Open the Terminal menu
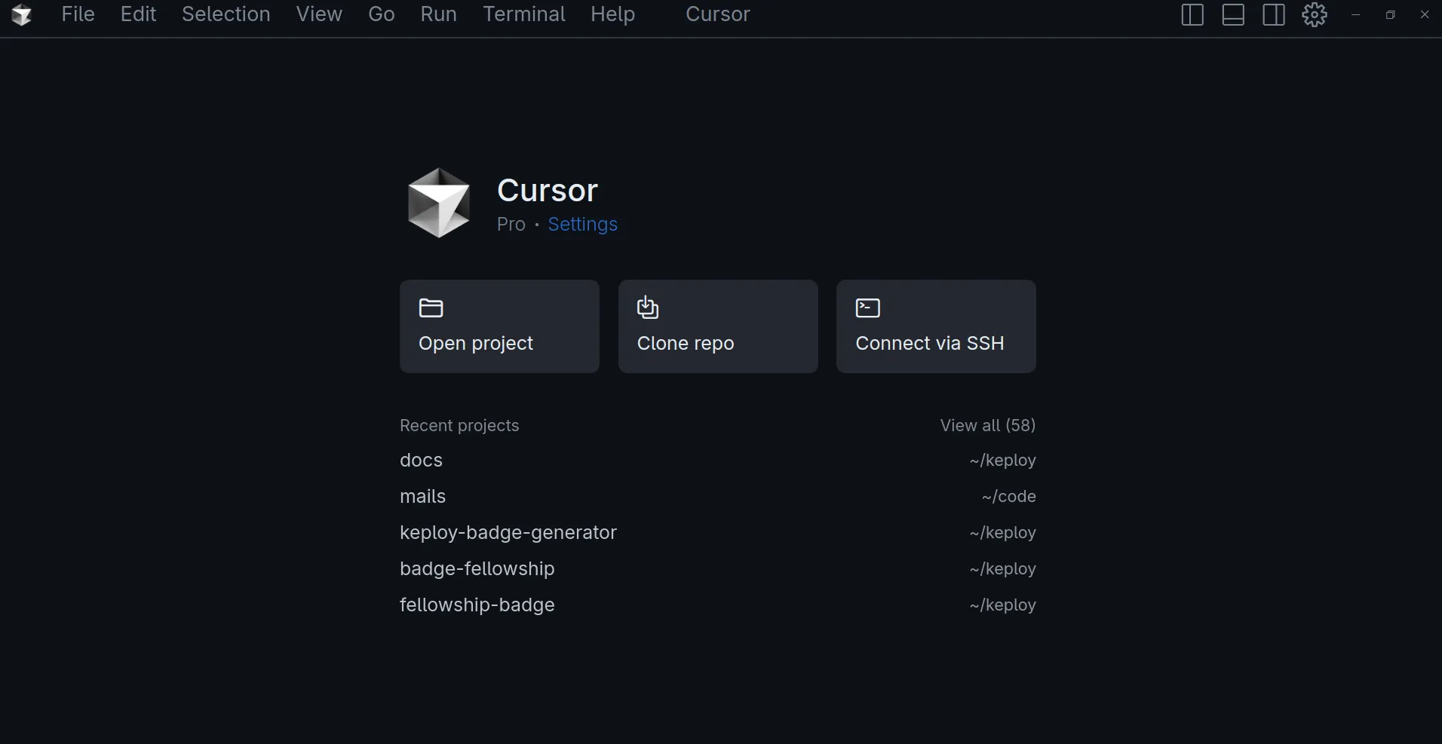The width and height of the screenshot is (1442, 744). [x=524, y=14]
